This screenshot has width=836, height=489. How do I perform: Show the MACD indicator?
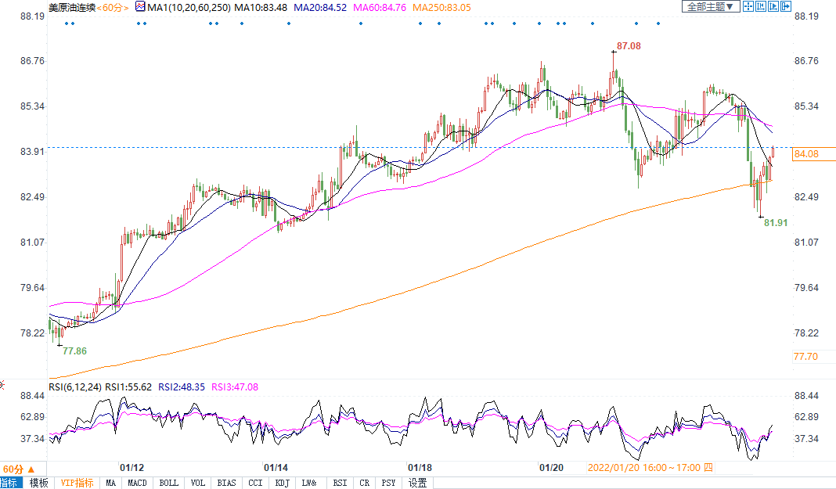[x=138, y=483]
